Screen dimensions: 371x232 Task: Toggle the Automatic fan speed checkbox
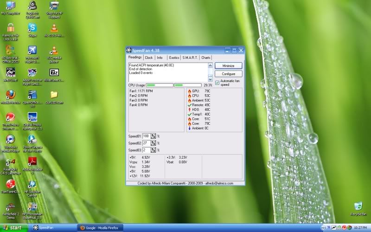pos(217,83)
